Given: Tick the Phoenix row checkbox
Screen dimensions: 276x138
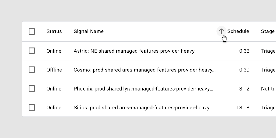Looking at the screenshot, I should coord(32,89).
